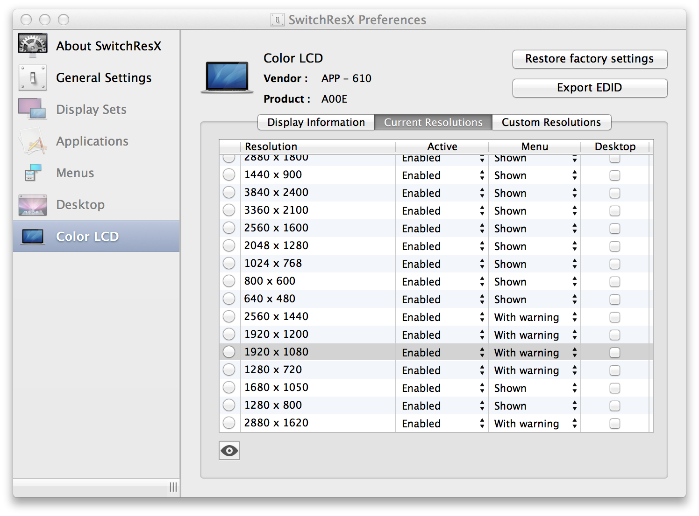Open General Settings sidebar label
Viewport: 699px width, 516px height.
104,77
